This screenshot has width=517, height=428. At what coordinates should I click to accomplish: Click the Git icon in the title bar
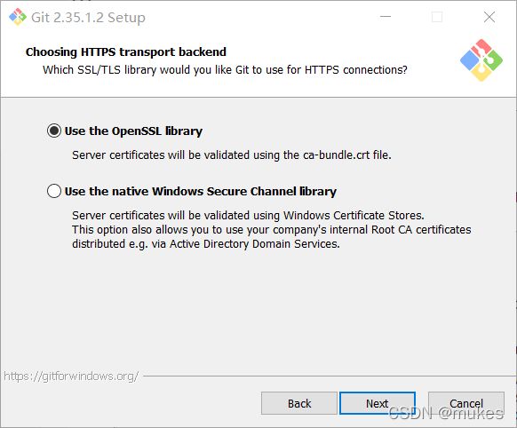[18, 17]
